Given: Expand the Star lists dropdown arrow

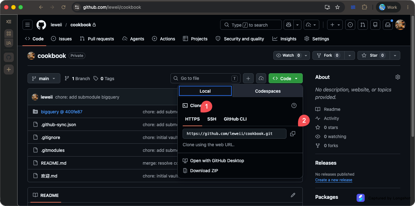Looking at the screenshot, I should click(395, 55).
